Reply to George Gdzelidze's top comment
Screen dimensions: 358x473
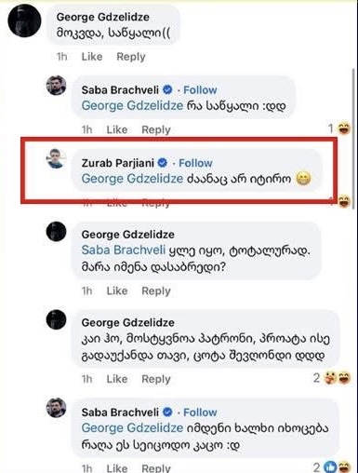click(x=131, y=57)
